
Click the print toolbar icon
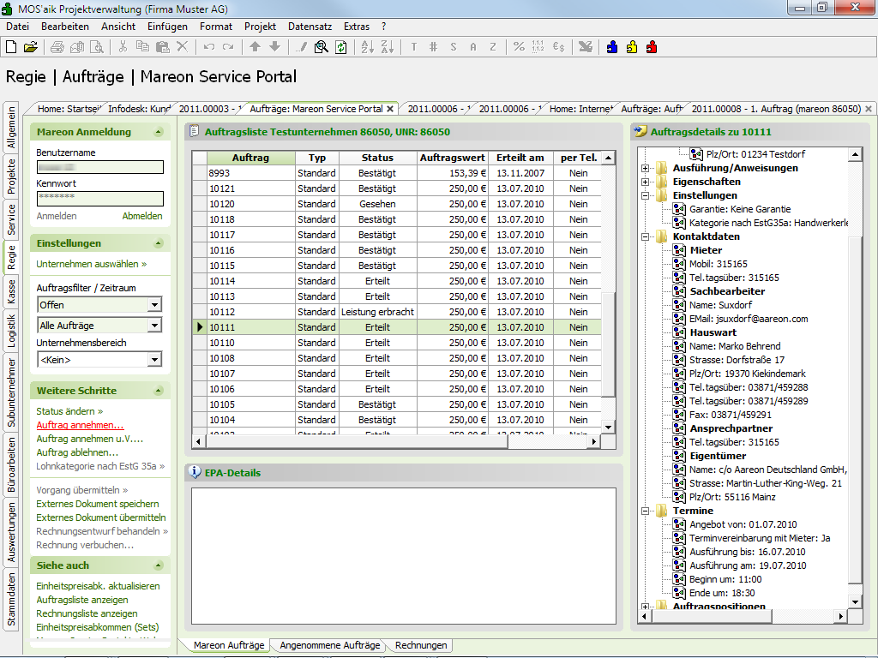click(57, 47)
